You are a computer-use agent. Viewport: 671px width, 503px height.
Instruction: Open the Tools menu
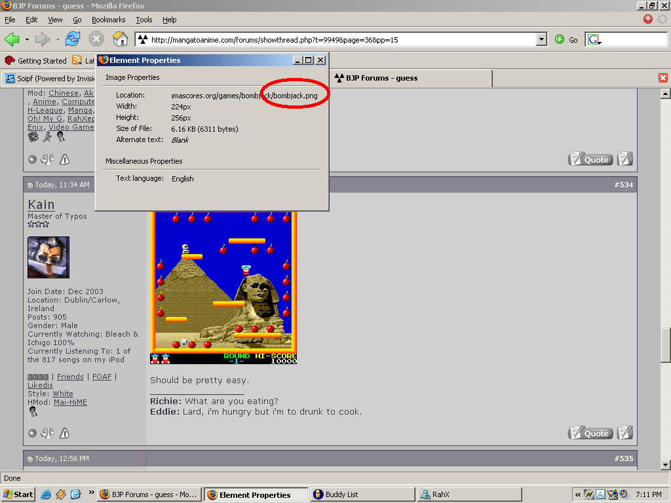point(144,20)
